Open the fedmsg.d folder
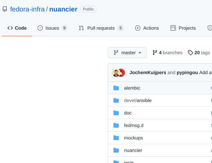The height and width of the screenshot is (163, 212). click(134, 125)
